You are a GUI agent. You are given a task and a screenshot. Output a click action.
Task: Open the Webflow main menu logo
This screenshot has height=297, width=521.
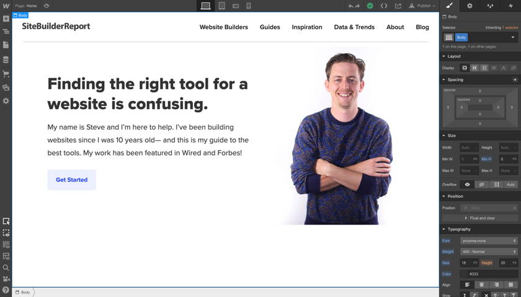coord(6,6)
